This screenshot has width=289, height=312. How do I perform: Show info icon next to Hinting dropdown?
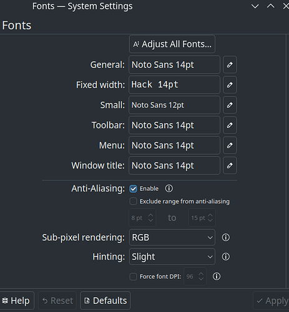tap(226, 256)
